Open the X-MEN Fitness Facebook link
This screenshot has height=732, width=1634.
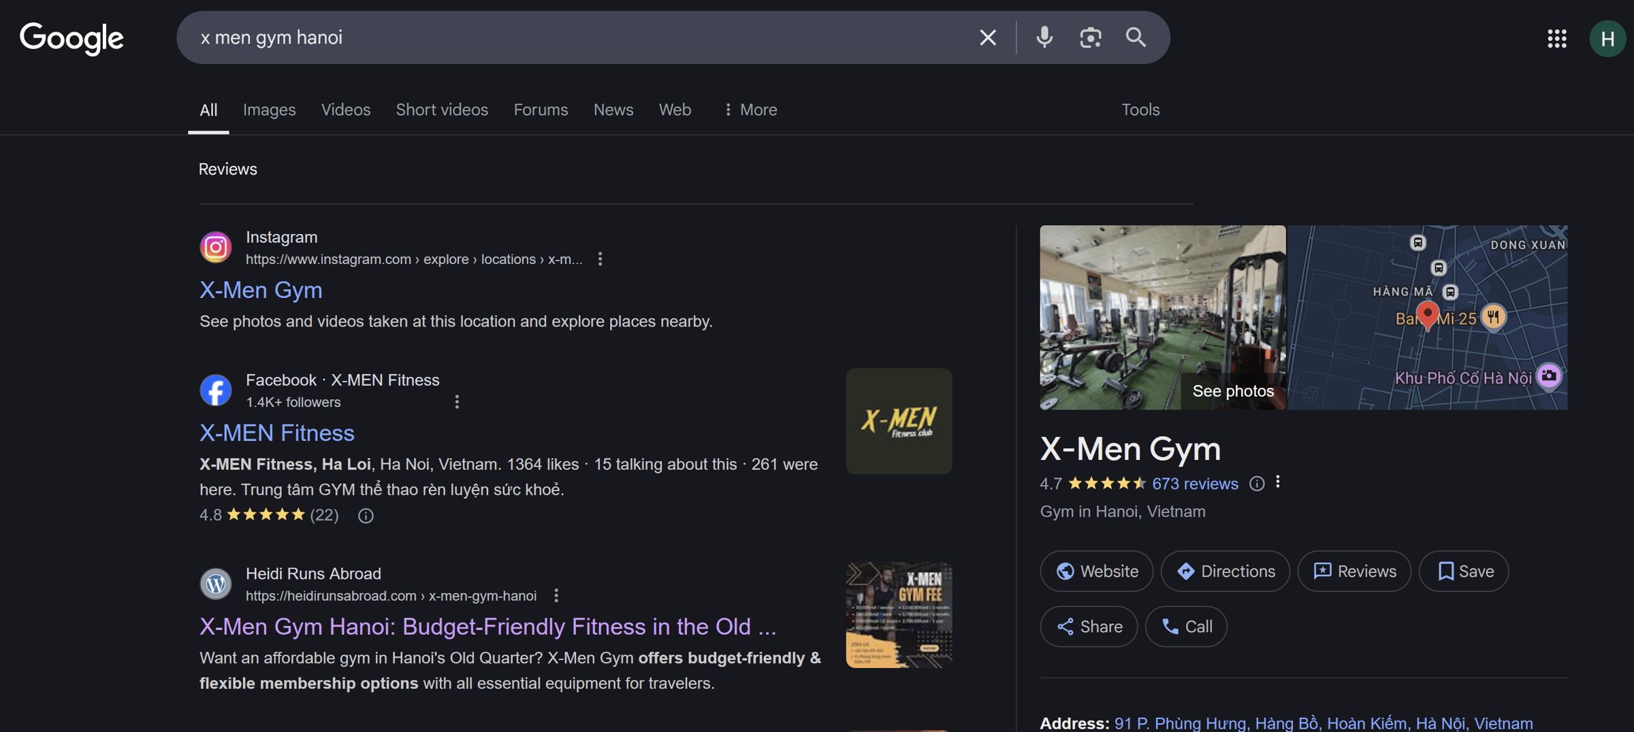tap(276, 433)
